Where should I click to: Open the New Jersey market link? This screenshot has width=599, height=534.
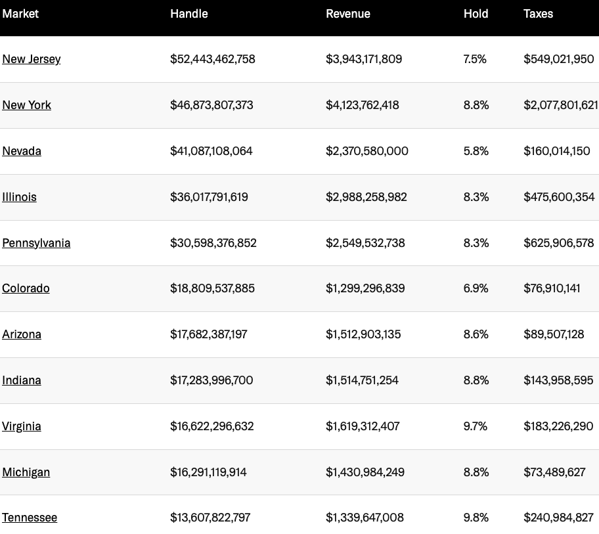click(32, 59)
